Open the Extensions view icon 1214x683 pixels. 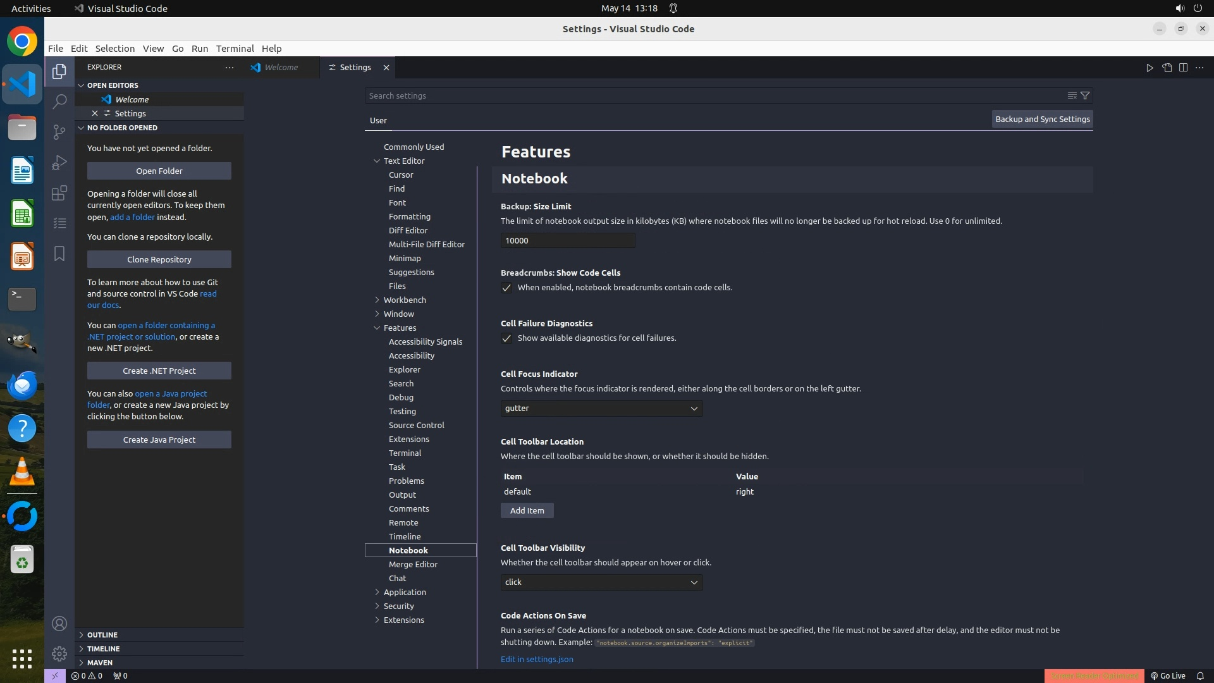point(59,193)
